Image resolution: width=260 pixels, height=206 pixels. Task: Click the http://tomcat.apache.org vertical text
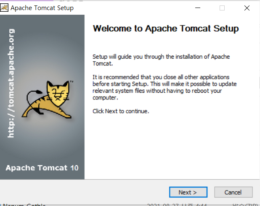point(11,83)
